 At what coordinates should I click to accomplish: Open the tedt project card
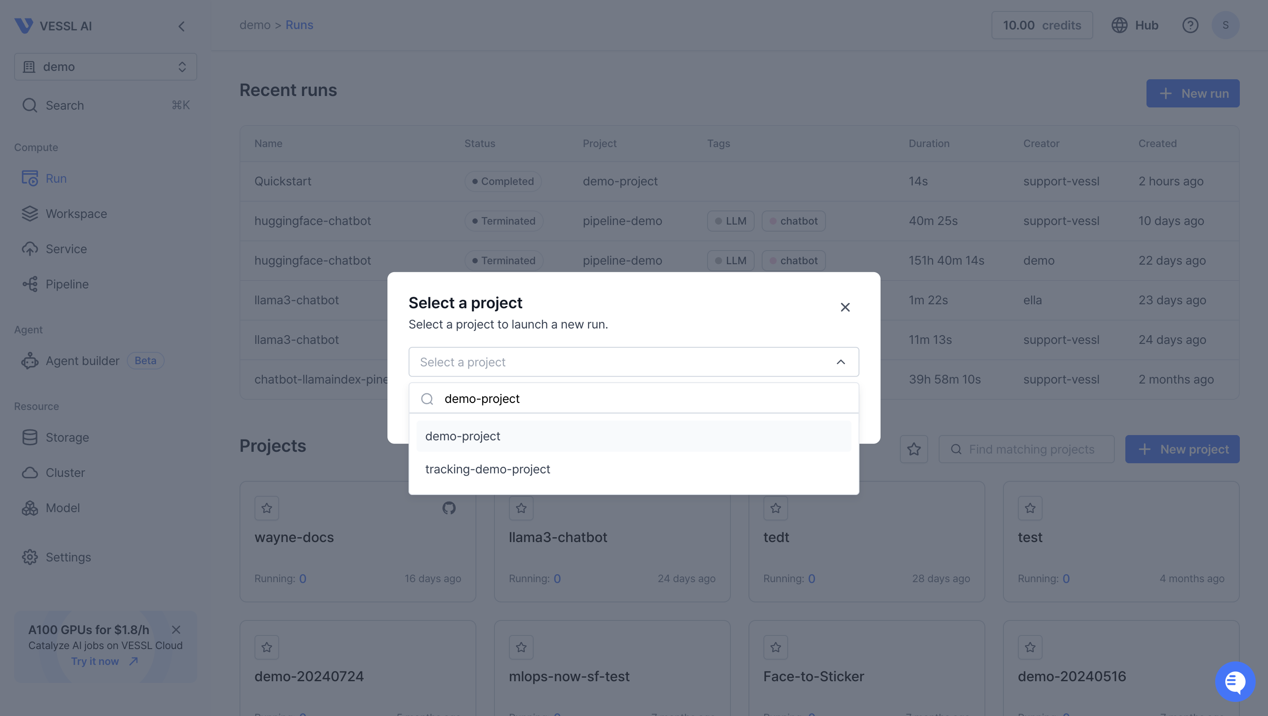pos(867,542)
